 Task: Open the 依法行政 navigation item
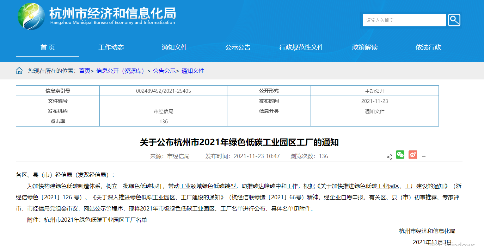(x=428, y=47)
